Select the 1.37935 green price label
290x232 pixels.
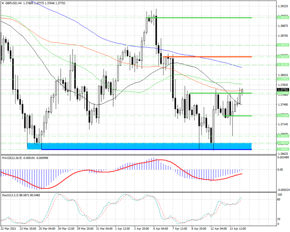point(282,79)
